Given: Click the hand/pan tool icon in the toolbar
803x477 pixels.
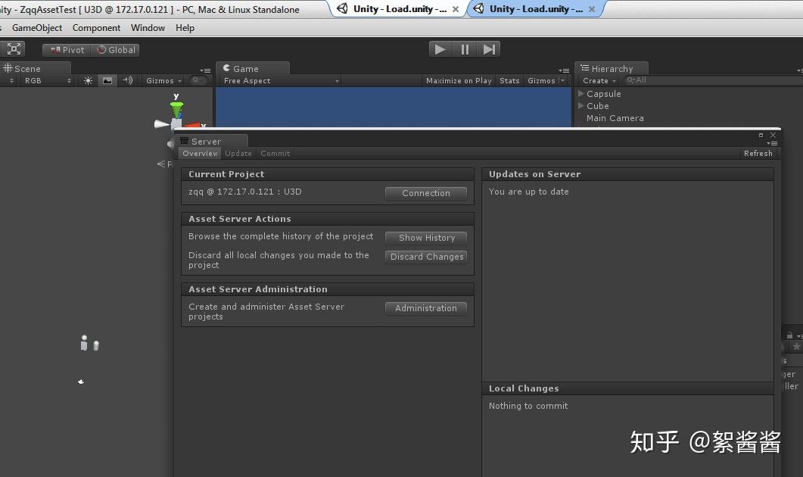Looking at the screenshot, I should click(14, 48).
